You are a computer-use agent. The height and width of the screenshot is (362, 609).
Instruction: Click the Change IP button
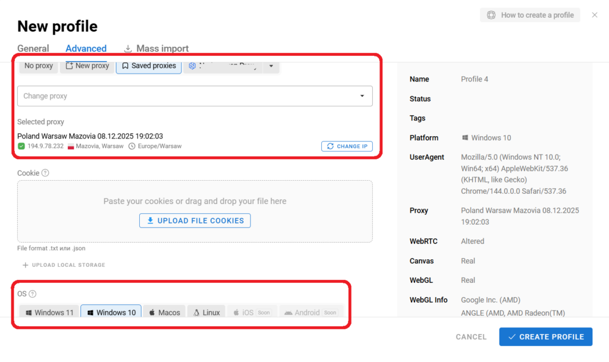347,146
